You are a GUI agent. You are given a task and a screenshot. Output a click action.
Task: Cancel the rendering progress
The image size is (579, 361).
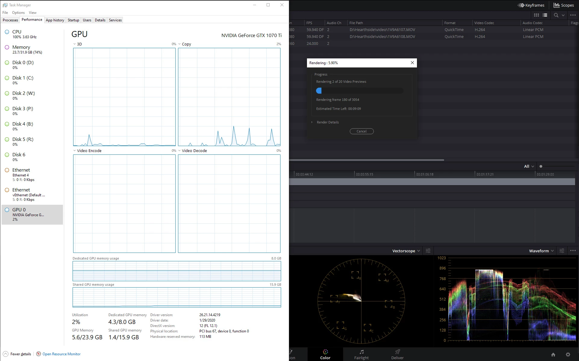point(361,131)
